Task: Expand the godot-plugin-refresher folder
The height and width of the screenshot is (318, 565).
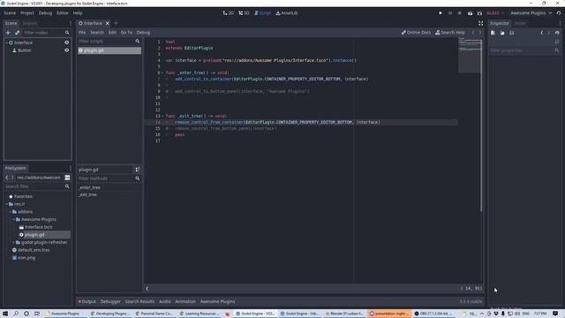Action: coord(14,242)
